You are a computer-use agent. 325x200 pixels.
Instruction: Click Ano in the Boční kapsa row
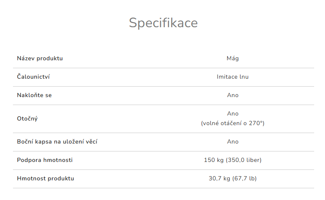click(x=233, y=141)
